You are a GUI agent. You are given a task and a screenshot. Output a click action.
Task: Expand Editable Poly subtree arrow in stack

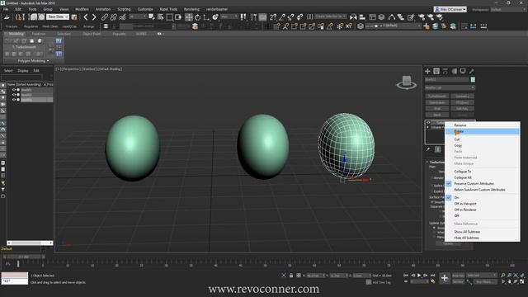pyautogui.click(x=428, y=128)
